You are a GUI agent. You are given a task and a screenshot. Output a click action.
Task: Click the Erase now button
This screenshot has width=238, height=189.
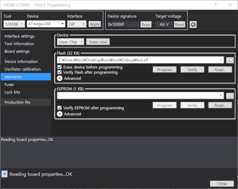click(x=98, y=42)
